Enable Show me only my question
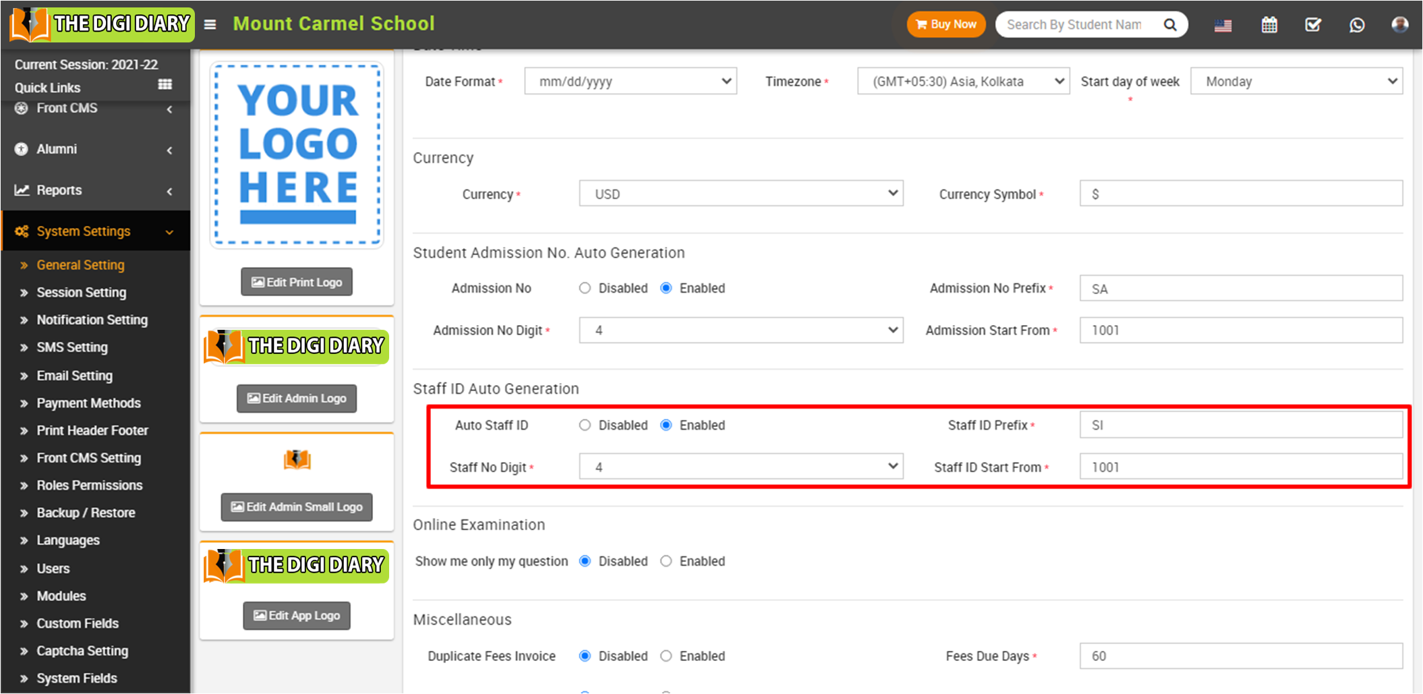The height and width of the screenshot is (694, 1423). coord(666,561)
